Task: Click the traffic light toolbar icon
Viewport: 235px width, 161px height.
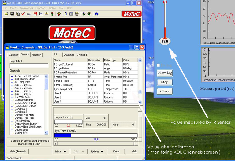Action: [52, 14]
